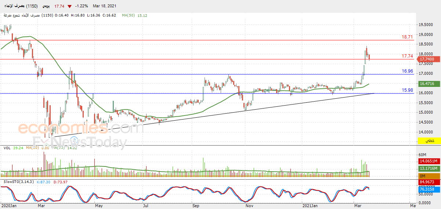Viewport: 441px width, 209px height.
Task: Click the red down-arrow price change icon
Action: (69, 6)
